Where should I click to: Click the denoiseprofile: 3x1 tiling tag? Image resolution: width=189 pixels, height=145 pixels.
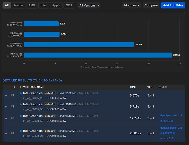[x=171, y=128]
